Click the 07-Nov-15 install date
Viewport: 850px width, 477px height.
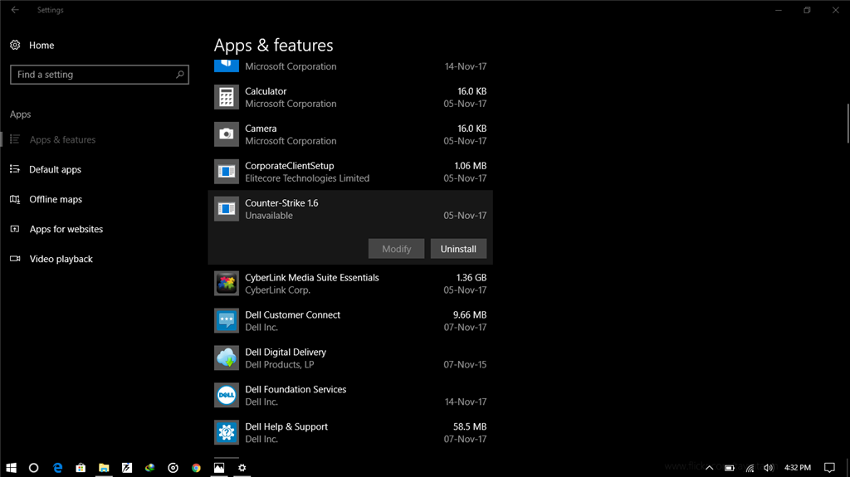point(465,365)
